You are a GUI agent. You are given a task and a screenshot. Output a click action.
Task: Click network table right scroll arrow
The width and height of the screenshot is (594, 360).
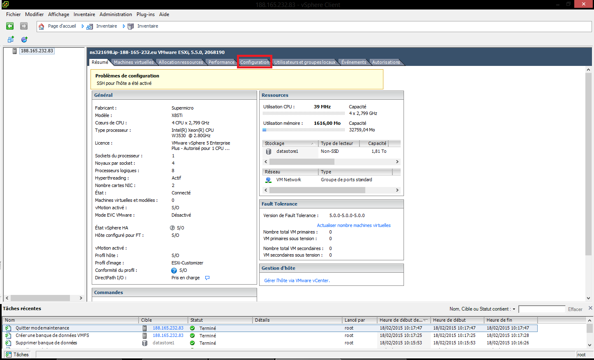(397, 190)
